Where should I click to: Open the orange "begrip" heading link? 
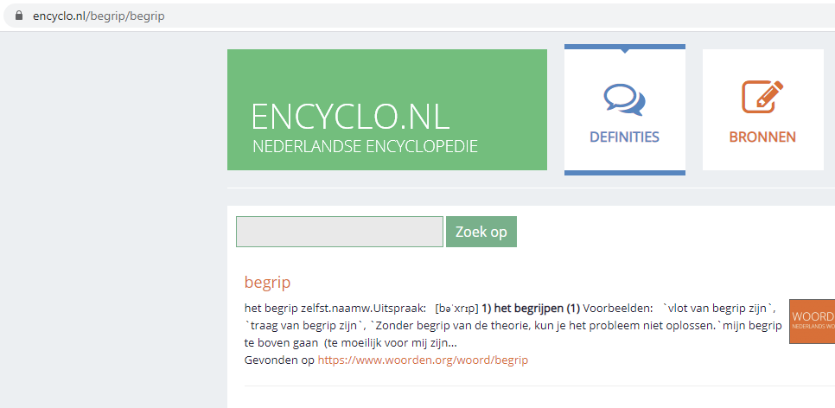pos(267,282)
